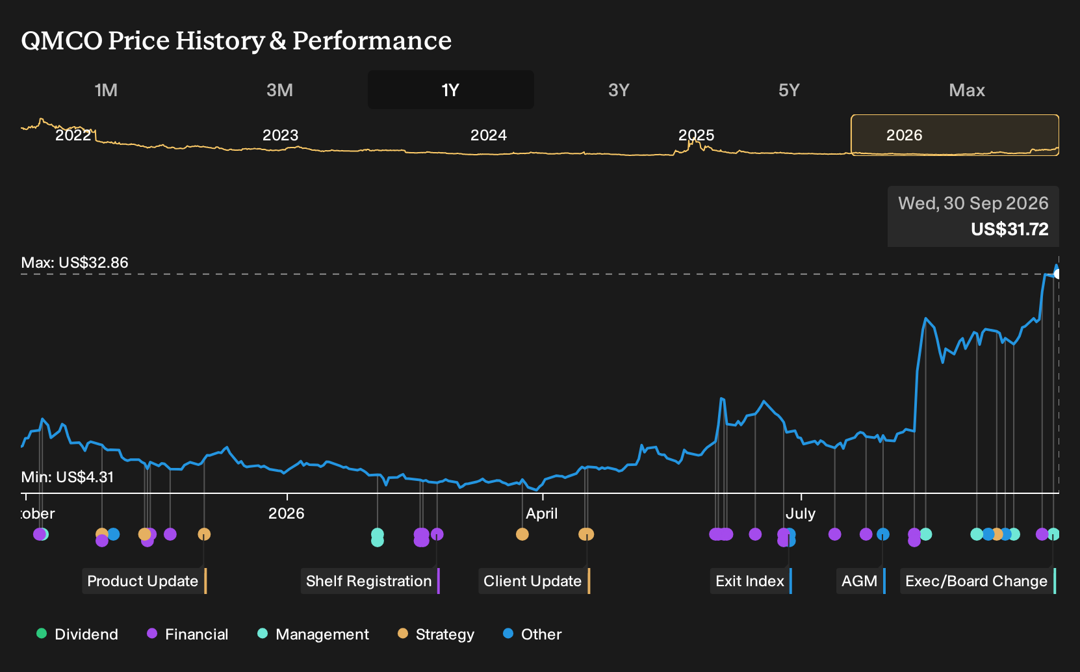
Task: Click the April axis label
Action: coord(542,513)
